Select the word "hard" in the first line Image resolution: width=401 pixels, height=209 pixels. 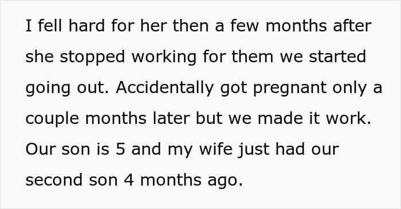pyautogui.click(x=87, y=26)
